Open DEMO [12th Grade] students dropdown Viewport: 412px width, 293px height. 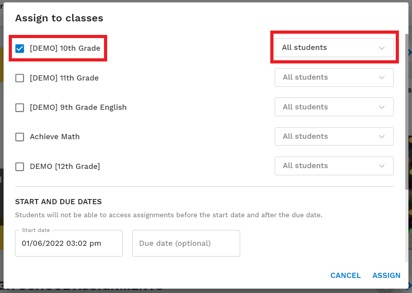point(334,166)
